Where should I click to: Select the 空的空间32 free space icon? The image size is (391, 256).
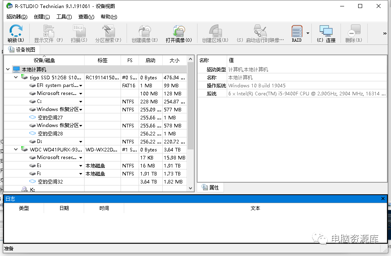pyautogui.click(x=32, y=181)
